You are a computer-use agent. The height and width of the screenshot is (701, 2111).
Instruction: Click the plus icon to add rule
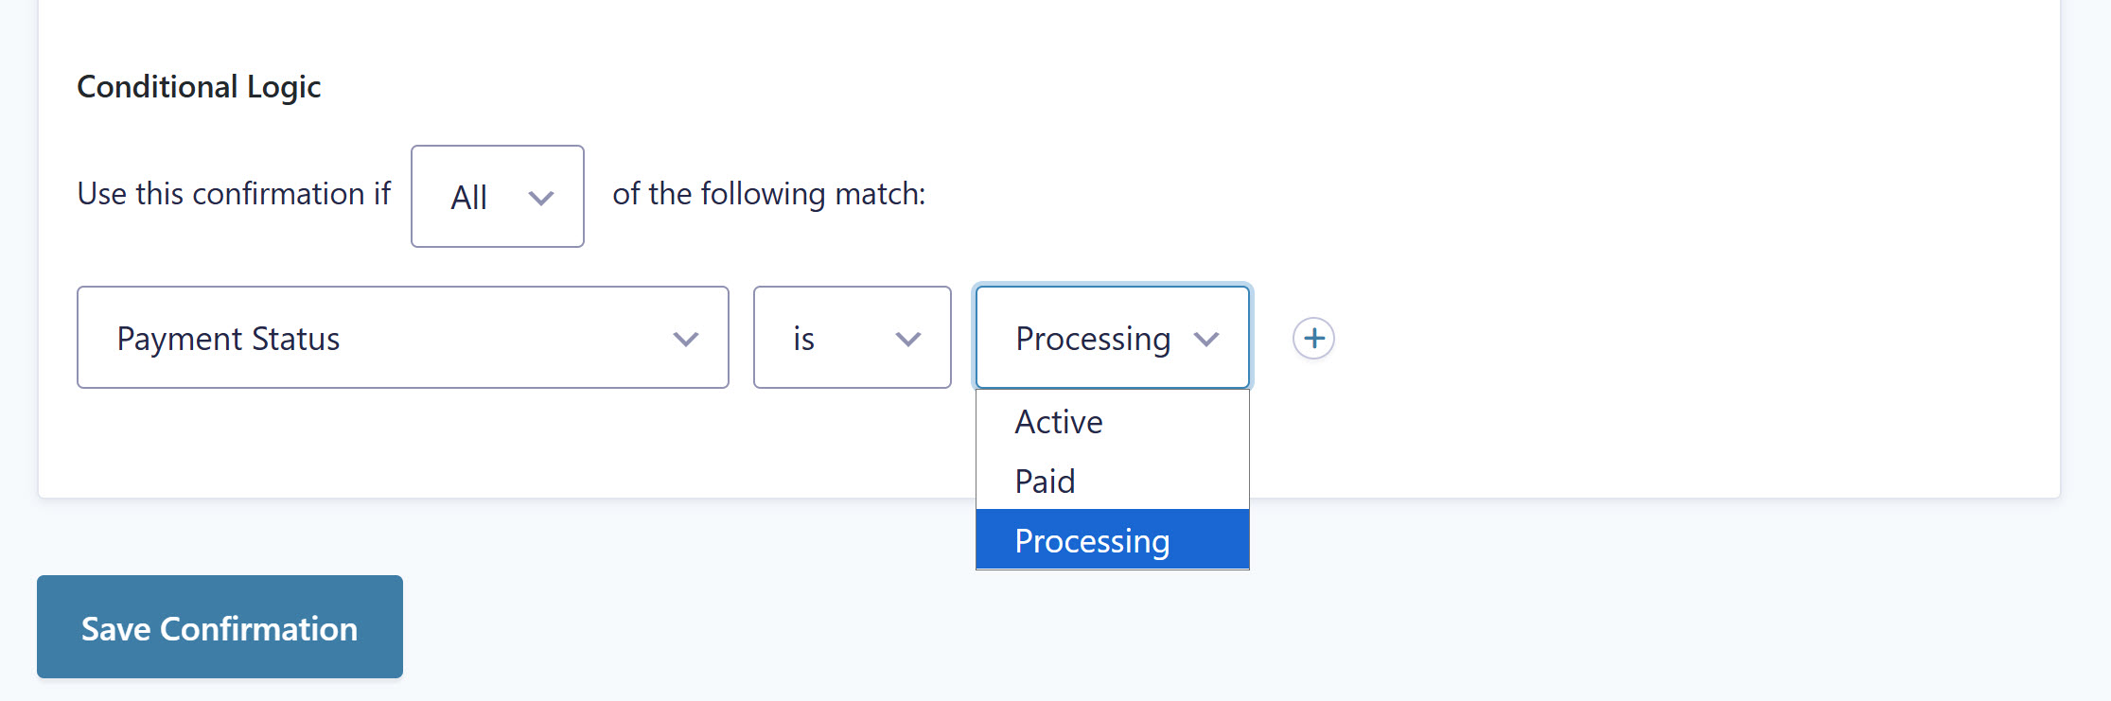click(1313, 339)
